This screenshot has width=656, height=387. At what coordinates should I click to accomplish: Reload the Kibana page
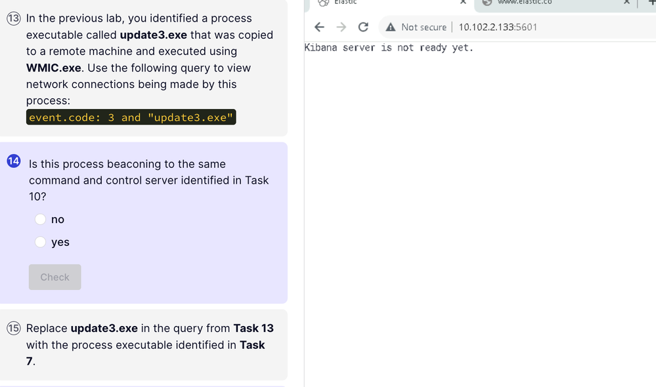(x=363, y=27)
